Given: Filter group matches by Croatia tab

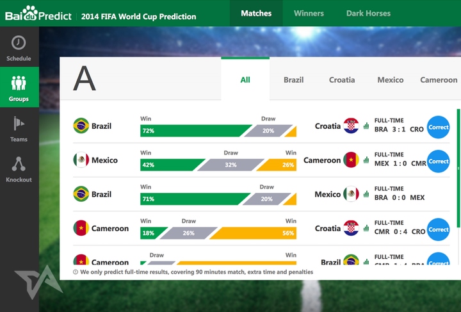Looking at the screenshot, I should pos(342,79).
